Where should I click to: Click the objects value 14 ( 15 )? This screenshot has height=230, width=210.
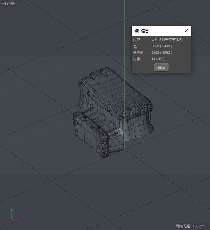pos(158,59)
